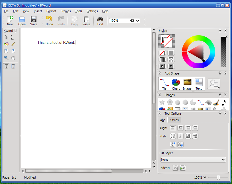232x184 pixels.
Task: Pick the star shape in Shapes panel
Action: (x=162, y=102)
